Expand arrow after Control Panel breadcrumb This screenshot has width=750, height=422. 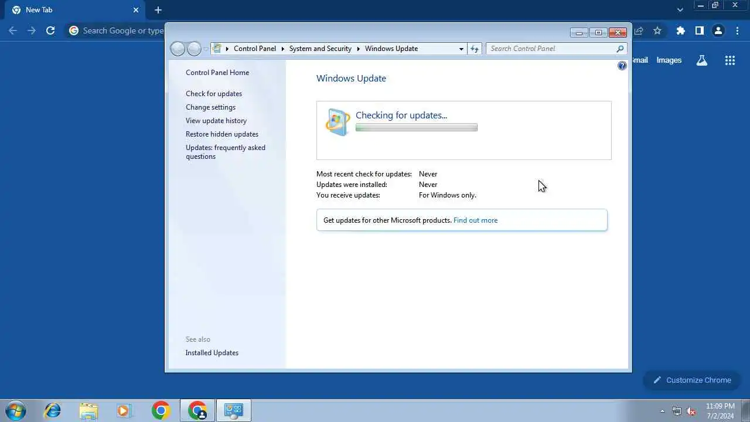(x=282, y=49)
